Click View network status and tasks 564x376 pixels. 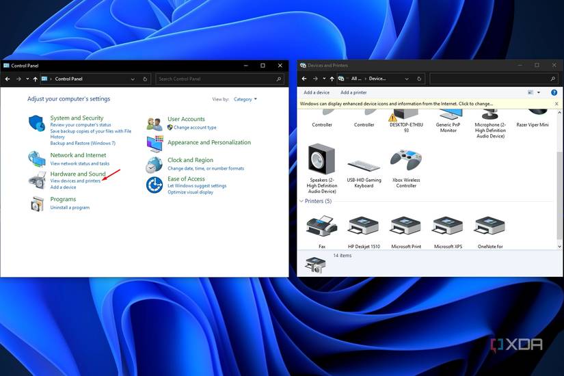(80, 163)
